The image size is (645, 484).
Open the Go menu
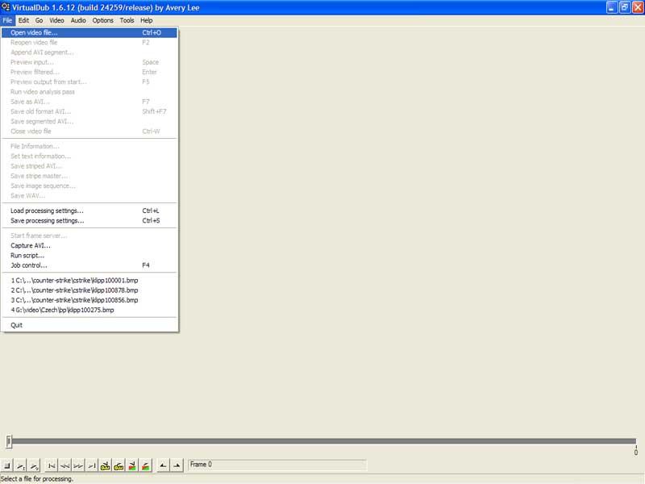(x=39, y=20)
